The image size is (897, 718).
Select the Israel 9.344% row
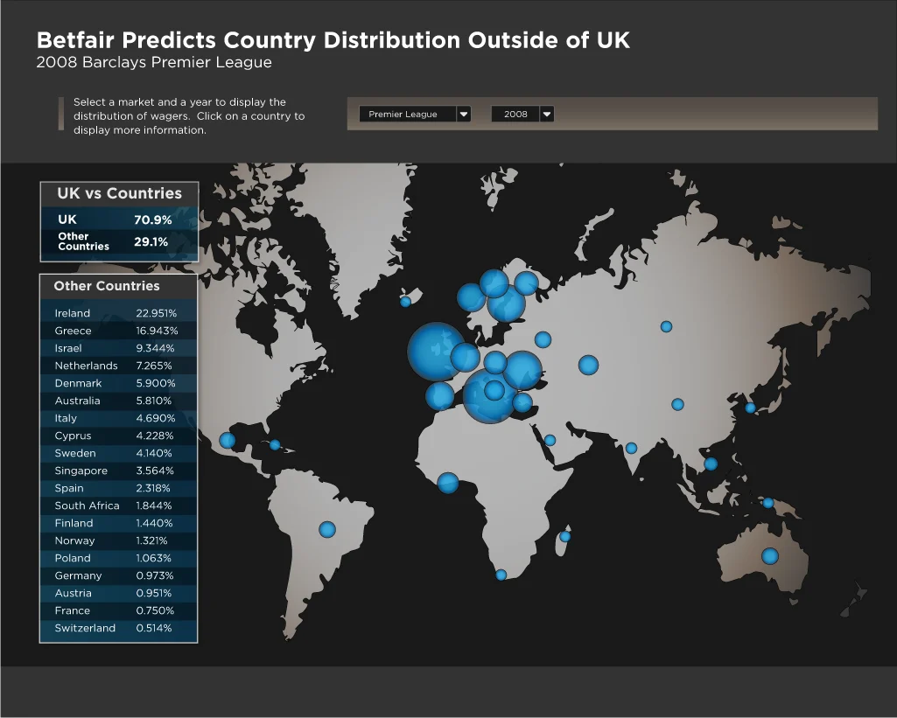click(x=118, y=348)
